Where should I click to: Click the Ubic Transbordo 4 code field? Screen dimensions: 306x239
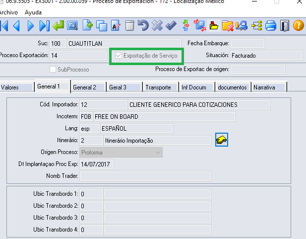pyautogui.click(x=91, y=230)
